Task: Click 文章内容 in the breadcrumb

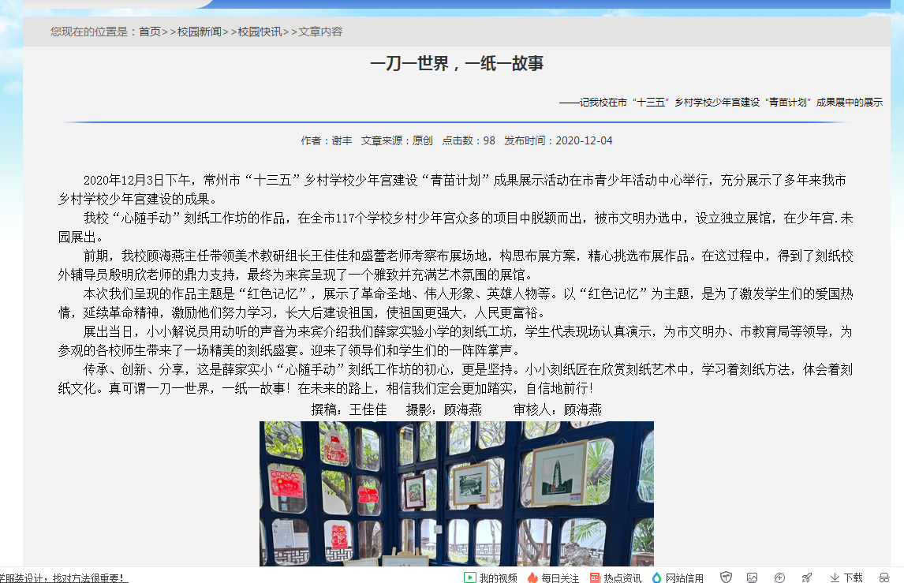Action: [x=320, y=32]
